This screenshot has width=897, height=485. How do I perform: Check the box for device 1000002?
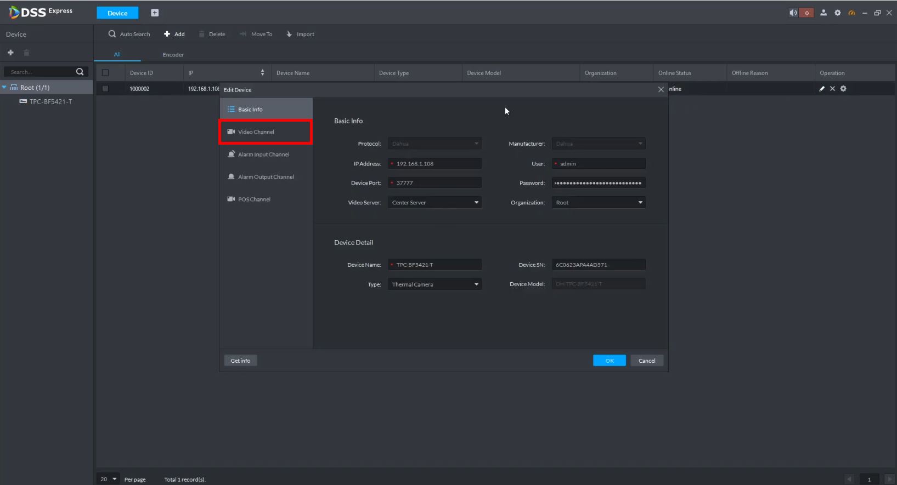tap(105, 89)
